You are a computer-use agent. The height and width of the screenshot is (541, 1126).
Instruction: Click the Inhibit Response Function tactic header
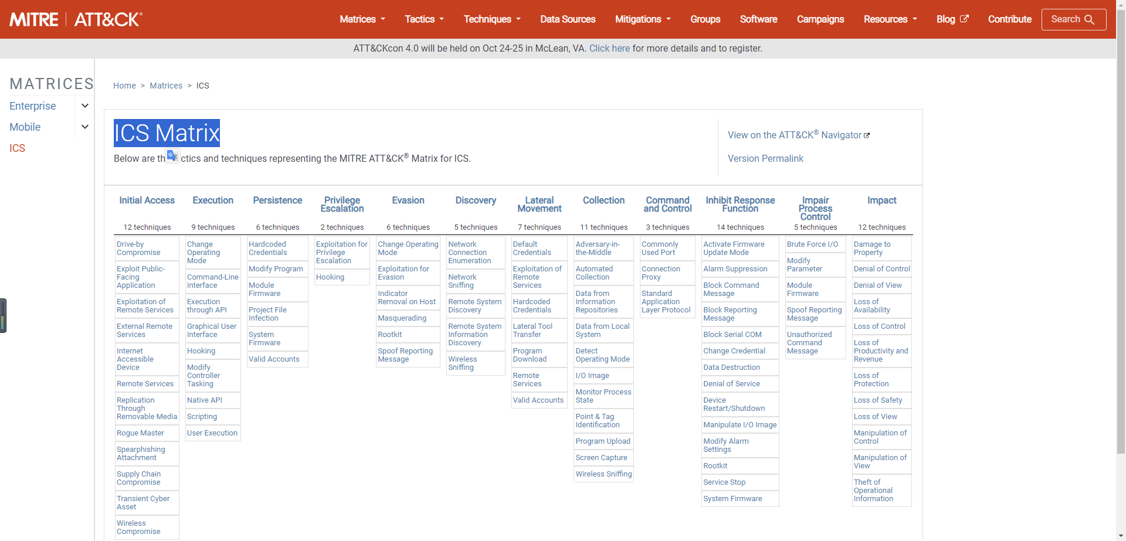[x=740, y=205]
